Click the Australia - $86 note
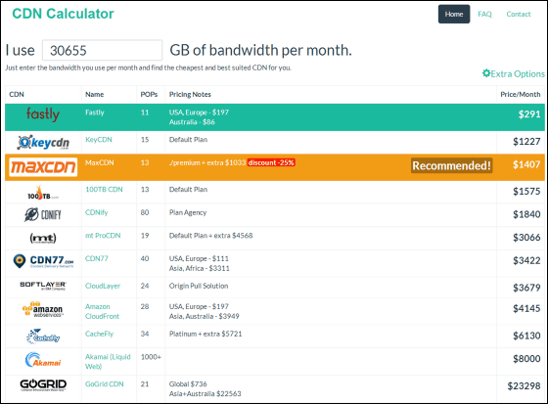Screen dimensions: 548x404 (192, 122)
